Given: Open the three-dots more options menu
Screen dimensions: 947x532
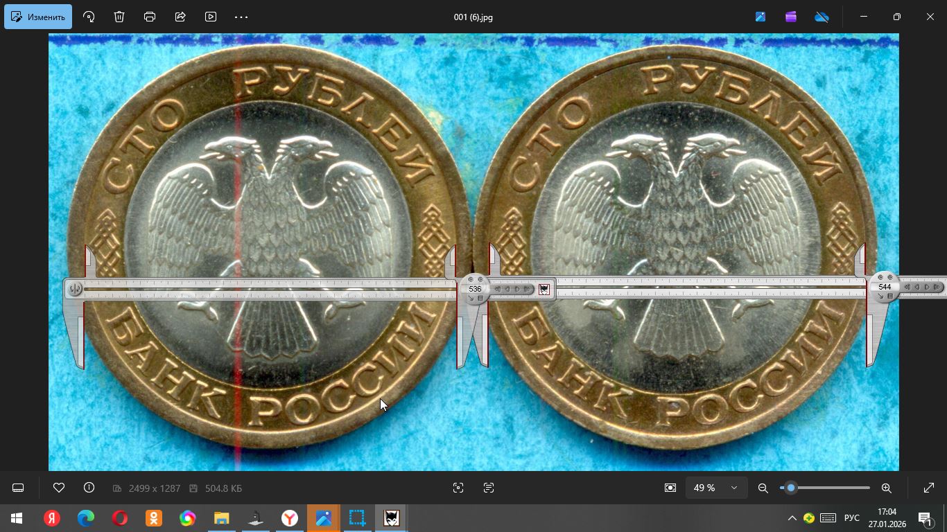Looking at the screenshot, I should coord(241,17).
